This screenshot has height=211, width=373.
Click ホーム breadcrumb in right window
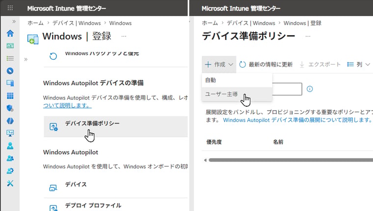pyautogui.click(x=210, y=23)
